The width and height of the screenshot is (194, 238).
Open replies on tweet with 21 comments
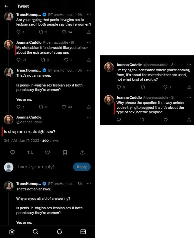click(x=18, y=60)
